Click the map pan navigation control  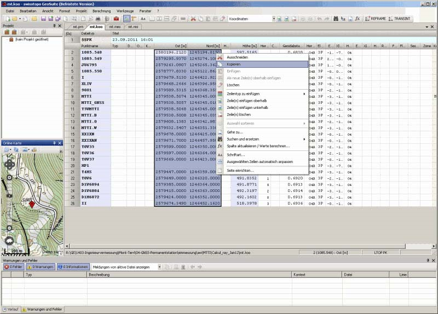pos(9,164)
